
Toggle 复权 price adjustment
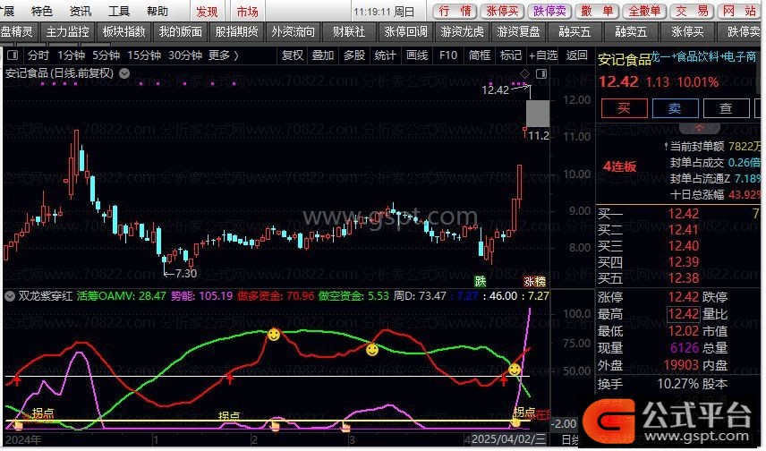click(293, 55)
